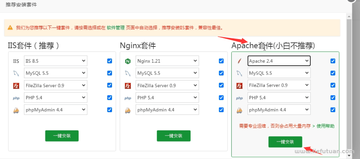Open PHP 5.4 dropdown in Nginx suite

tap(167, 97)
